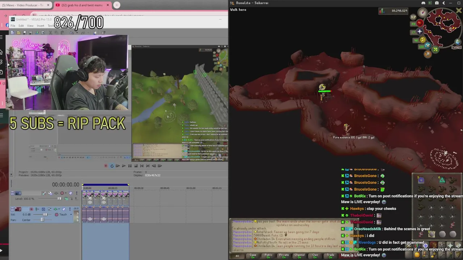Close the 'grab his d and twist meme' tab
The height and width of the screenshot is (260, 463).
tap(107, 5)
